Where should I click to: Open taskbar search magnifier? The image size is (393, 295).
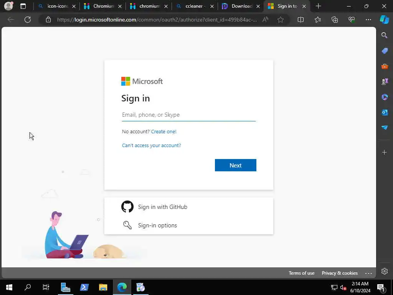click(x=28, y=287)
